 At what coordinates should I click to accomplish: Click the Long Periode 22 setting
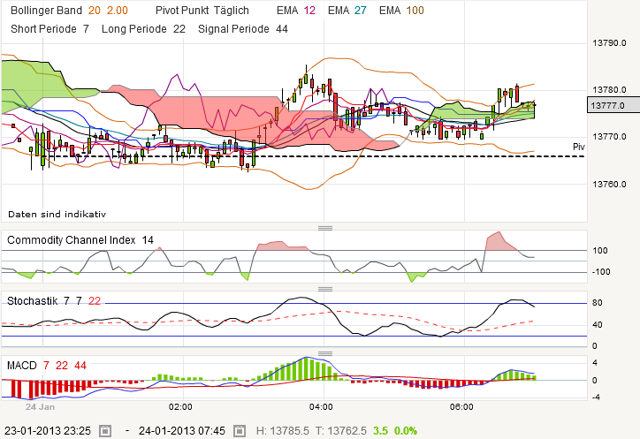[x=143, y=29]
